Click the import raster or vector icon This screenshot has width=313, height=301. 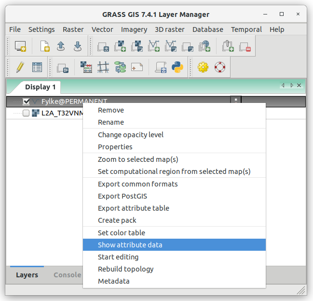(x=63, y=68)
